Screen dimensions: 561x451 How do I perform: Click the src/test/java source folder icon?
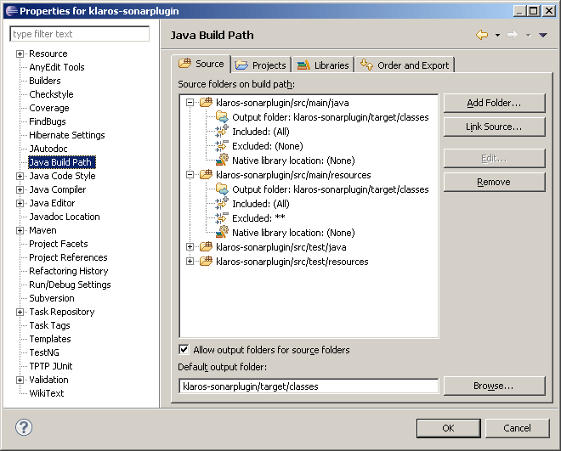pyautogui.click(x=206, y=246)
